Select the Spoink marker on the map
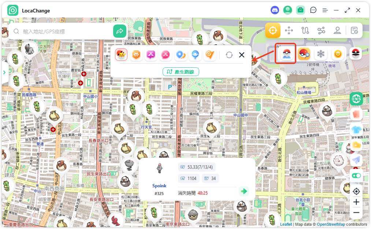Viewport: 371px width, 229px height. (129, 165)
